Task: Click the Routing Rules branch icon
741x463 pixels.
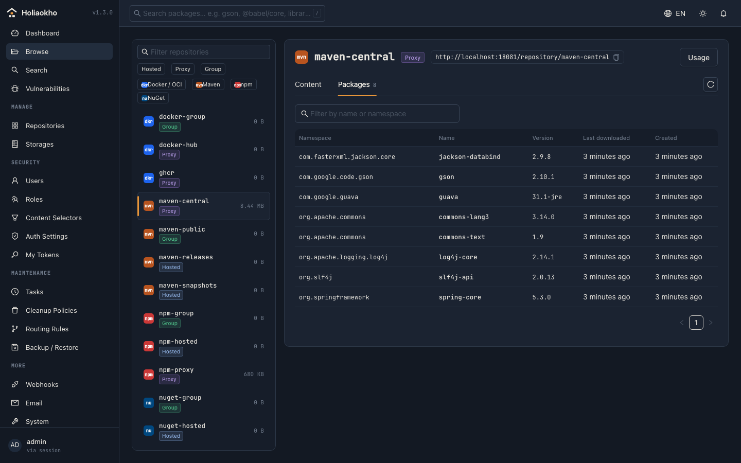Action: [x=15, y=329]
